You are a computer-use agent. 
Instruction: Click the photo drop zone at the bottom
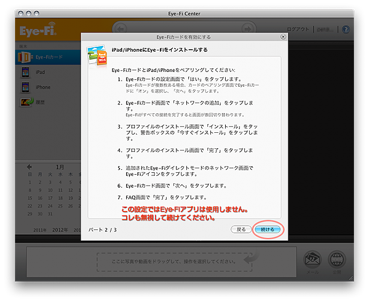175,262
